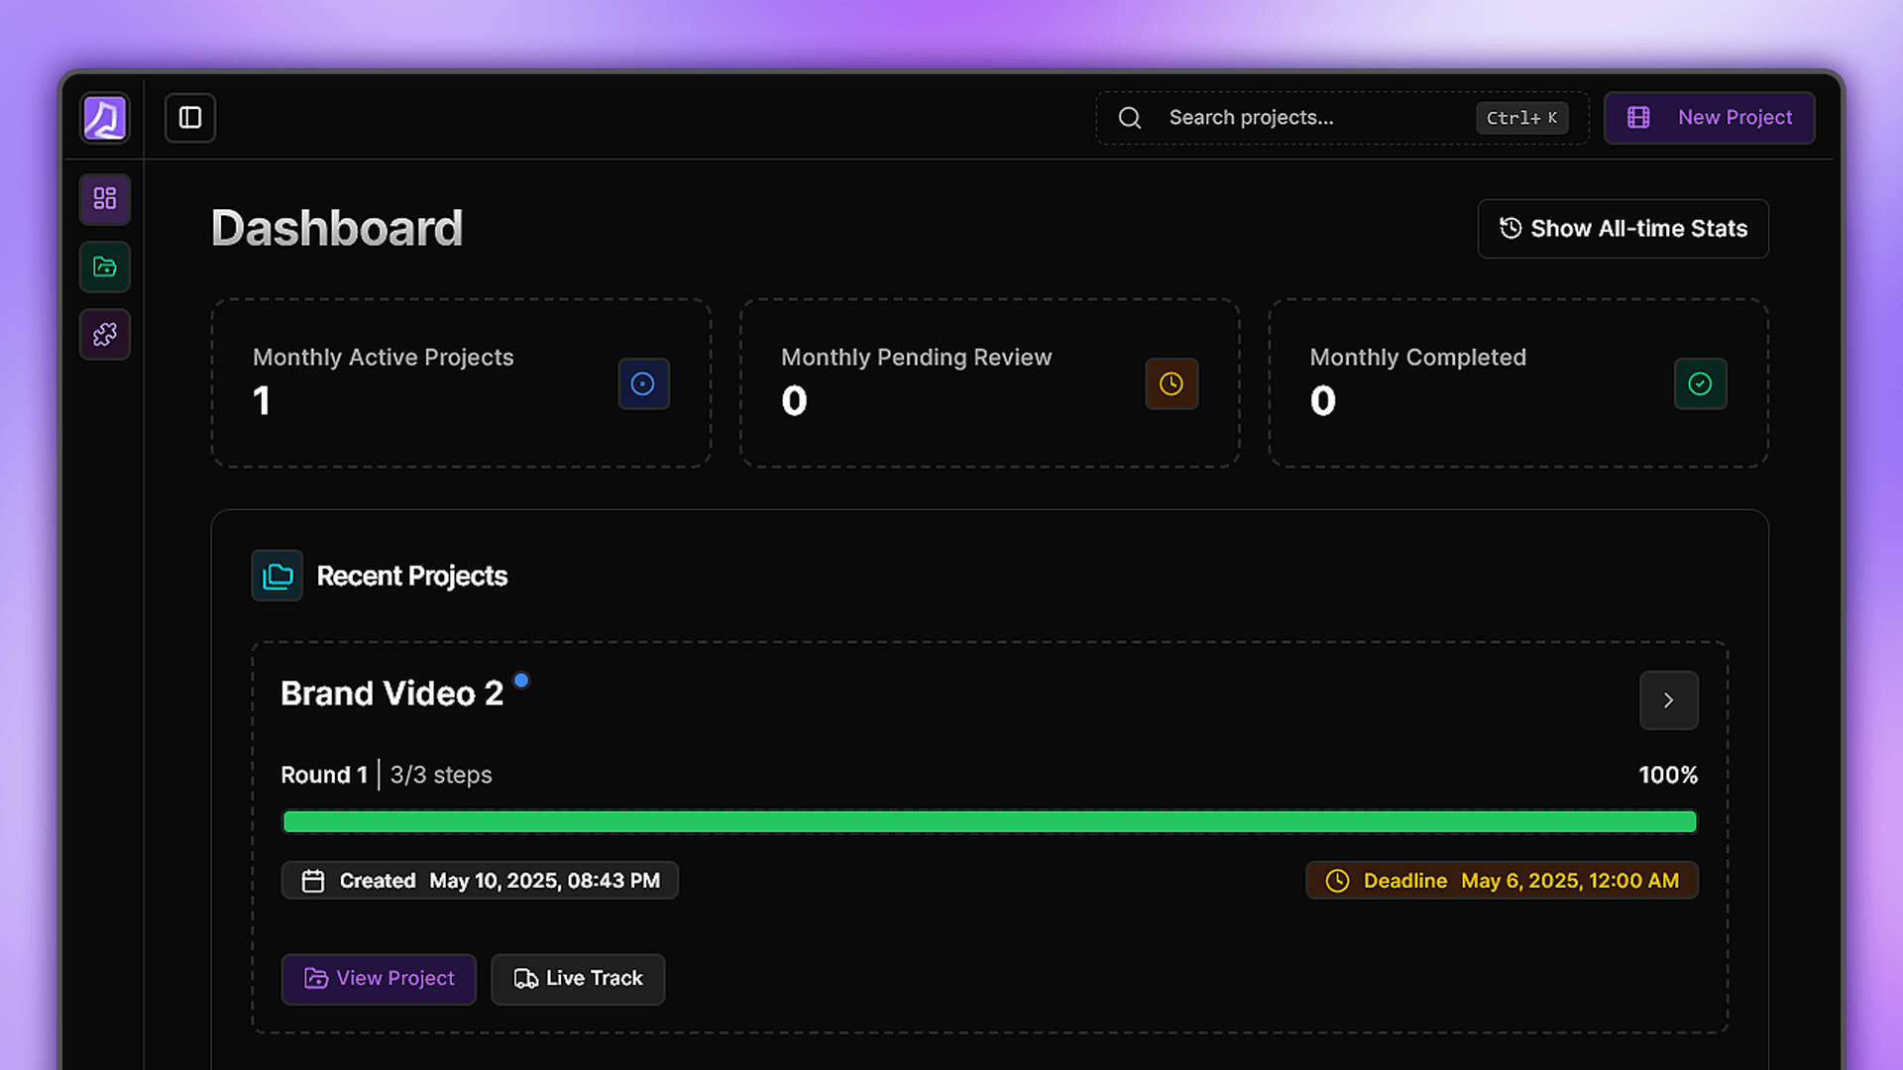Click the Dashboard page heading
The width and height of the screenshot is (1903, 1070).
pyautogui.click(x=337, y=229)
